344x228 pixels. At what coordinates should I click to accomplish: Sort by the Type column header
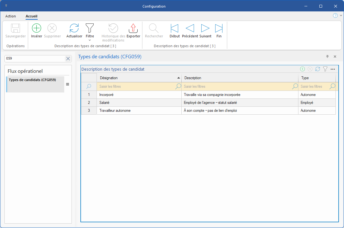(x=317, y=78)
